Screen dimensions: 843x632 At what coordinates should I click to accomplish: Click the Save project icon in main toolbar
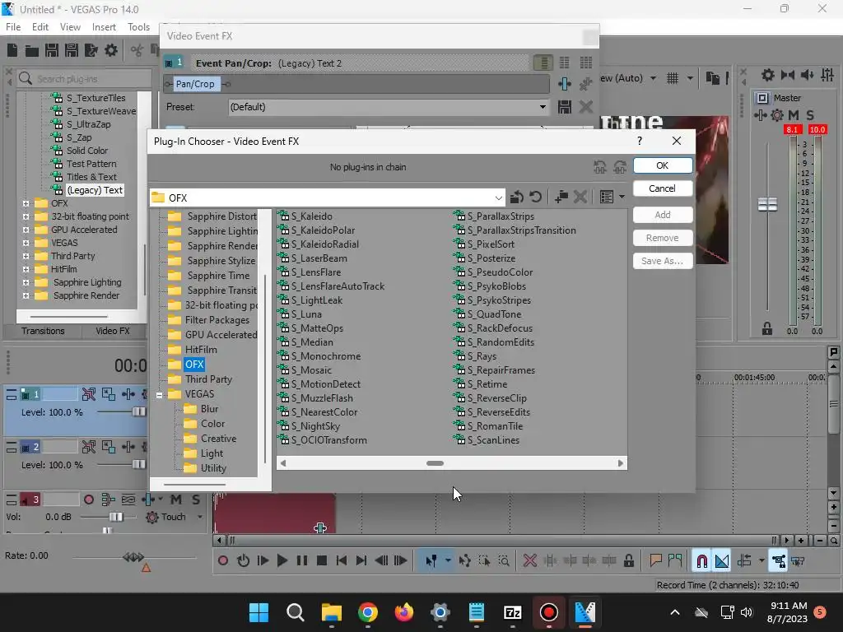pyautogui.click(x=52, y=50)
